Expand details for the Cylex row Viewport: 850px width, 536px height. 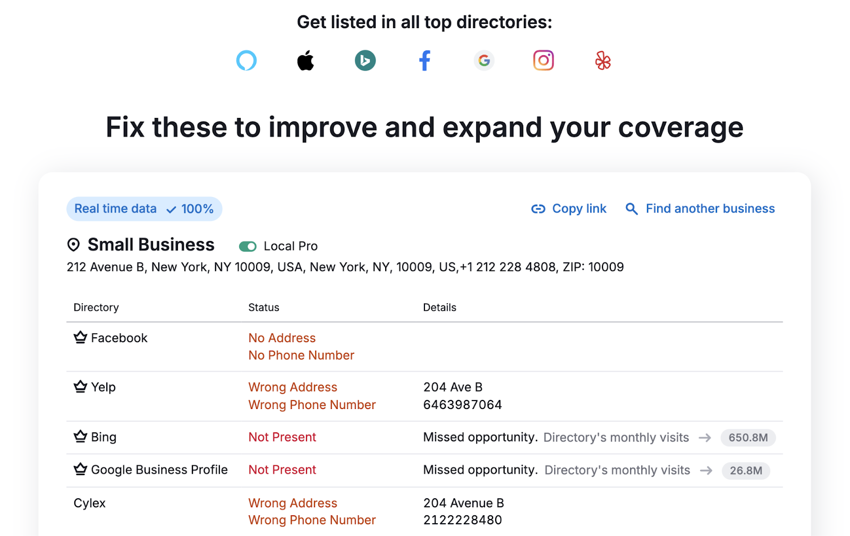click(89, 503)
